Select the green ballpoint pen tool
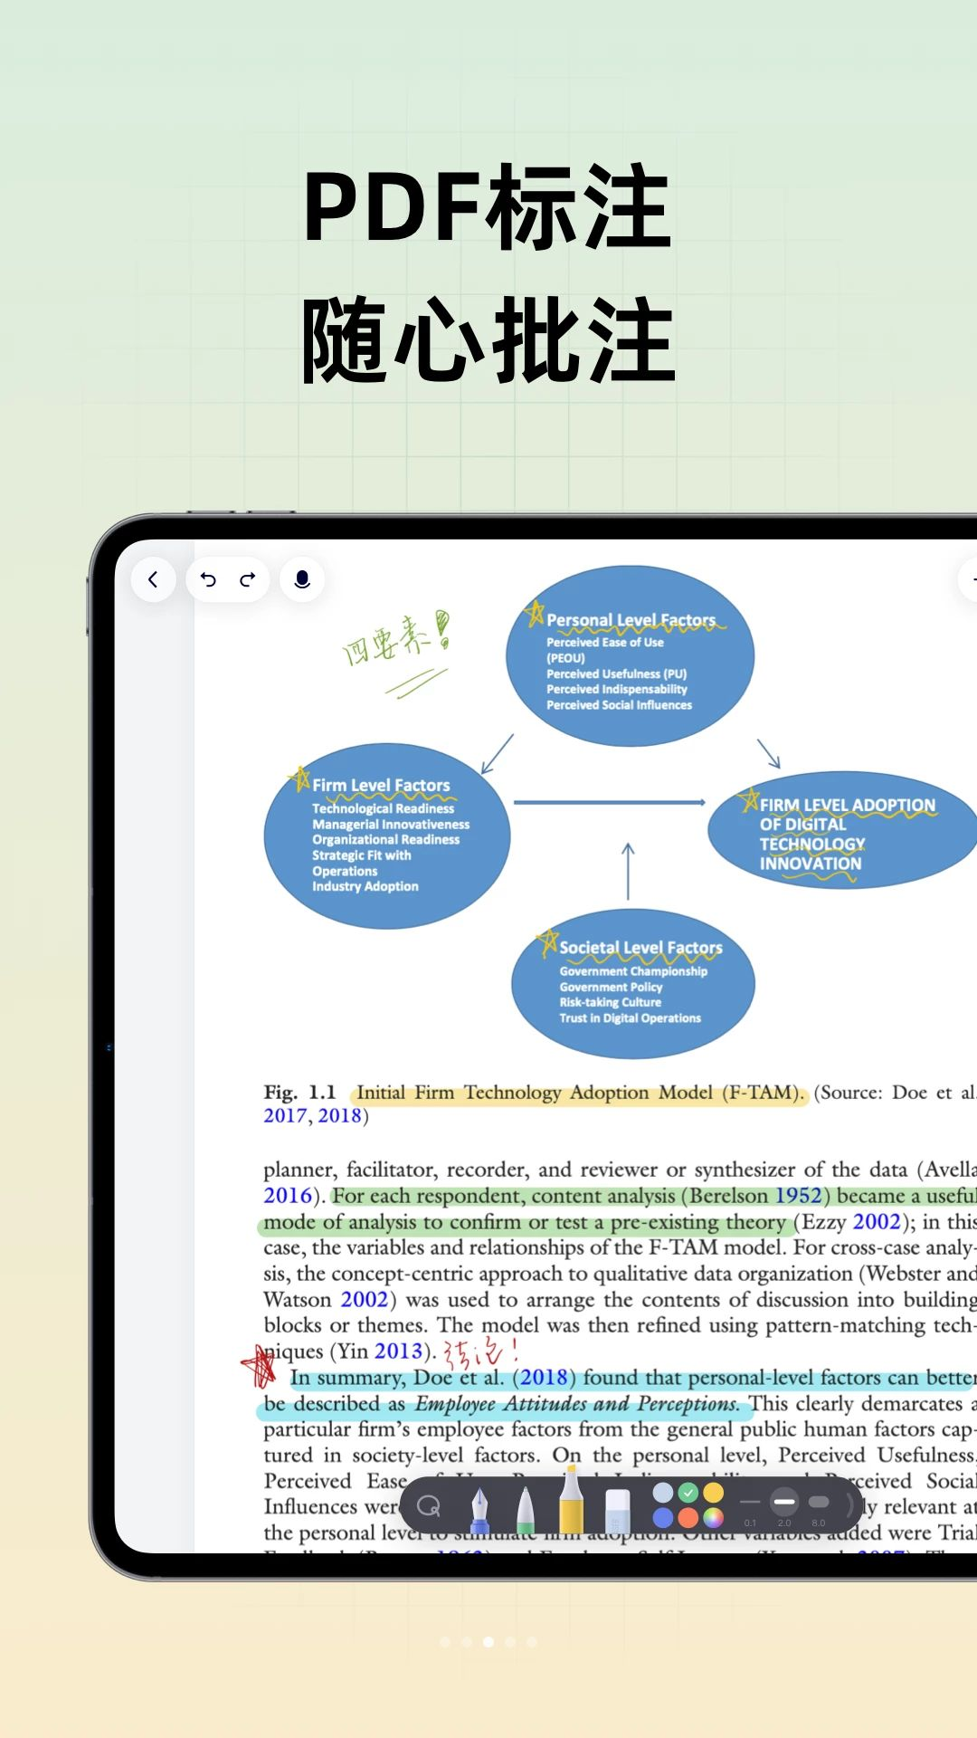The height and width of the screenshot is (1738, 977). pos(526,1510)
